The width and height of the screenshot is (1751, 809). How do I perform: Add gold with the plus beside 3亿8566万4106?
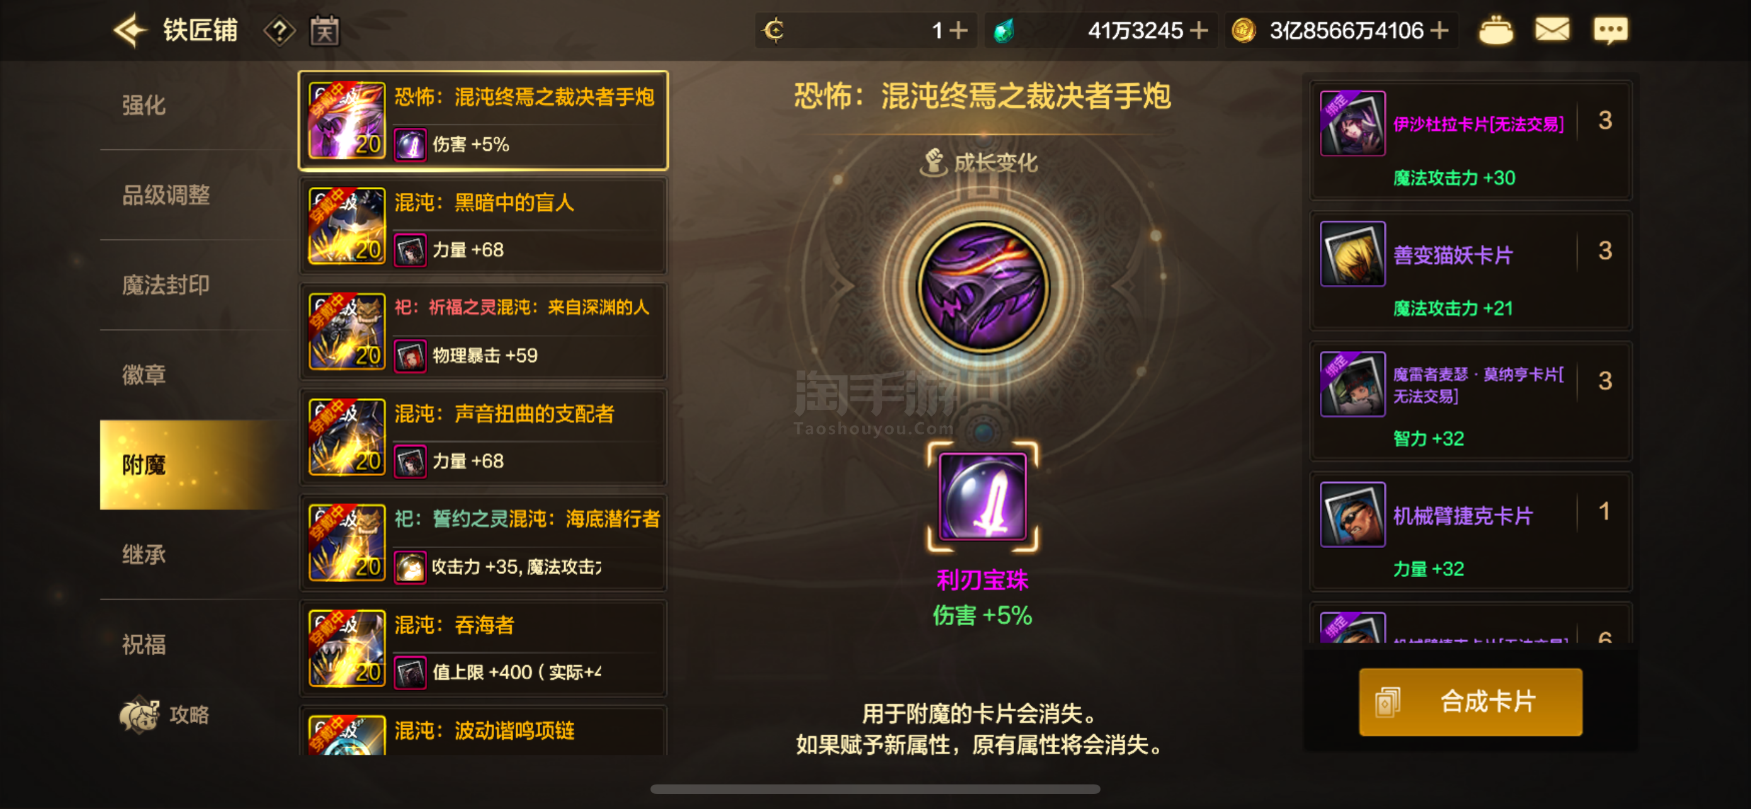pos(1439,31)
